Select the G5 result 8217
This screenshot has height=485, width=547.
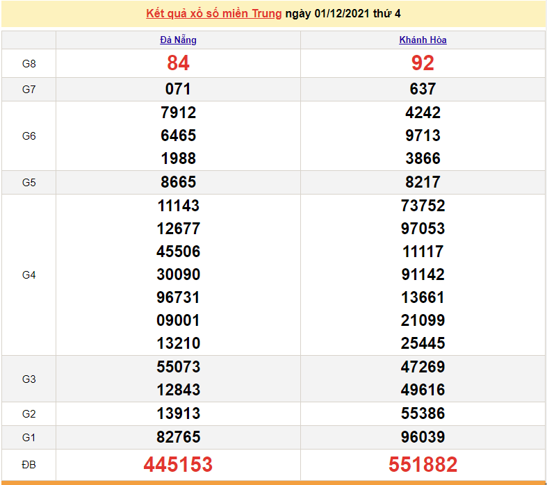[x=423, y=182]
